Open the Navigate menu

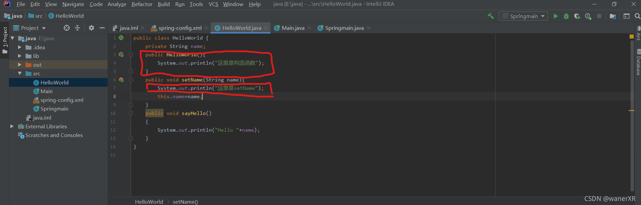tap(73, 4)
